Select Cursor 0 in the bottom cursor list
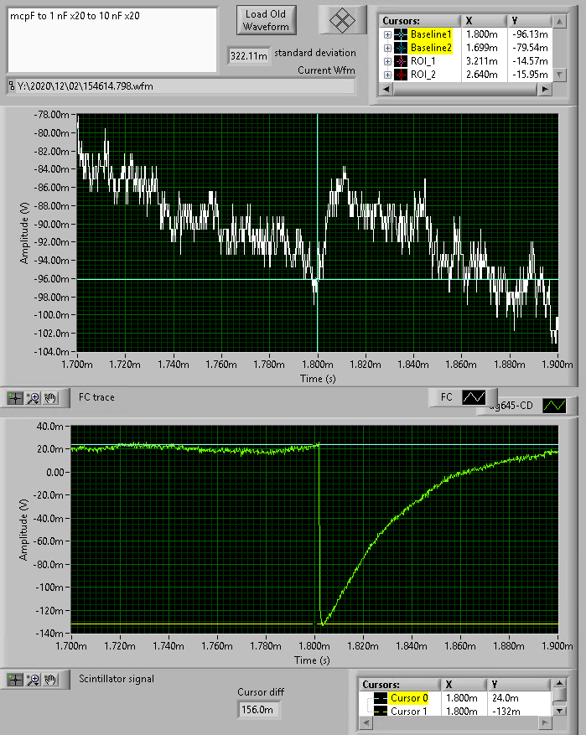Viewport: 586px width, 735px height. point(408,698)
